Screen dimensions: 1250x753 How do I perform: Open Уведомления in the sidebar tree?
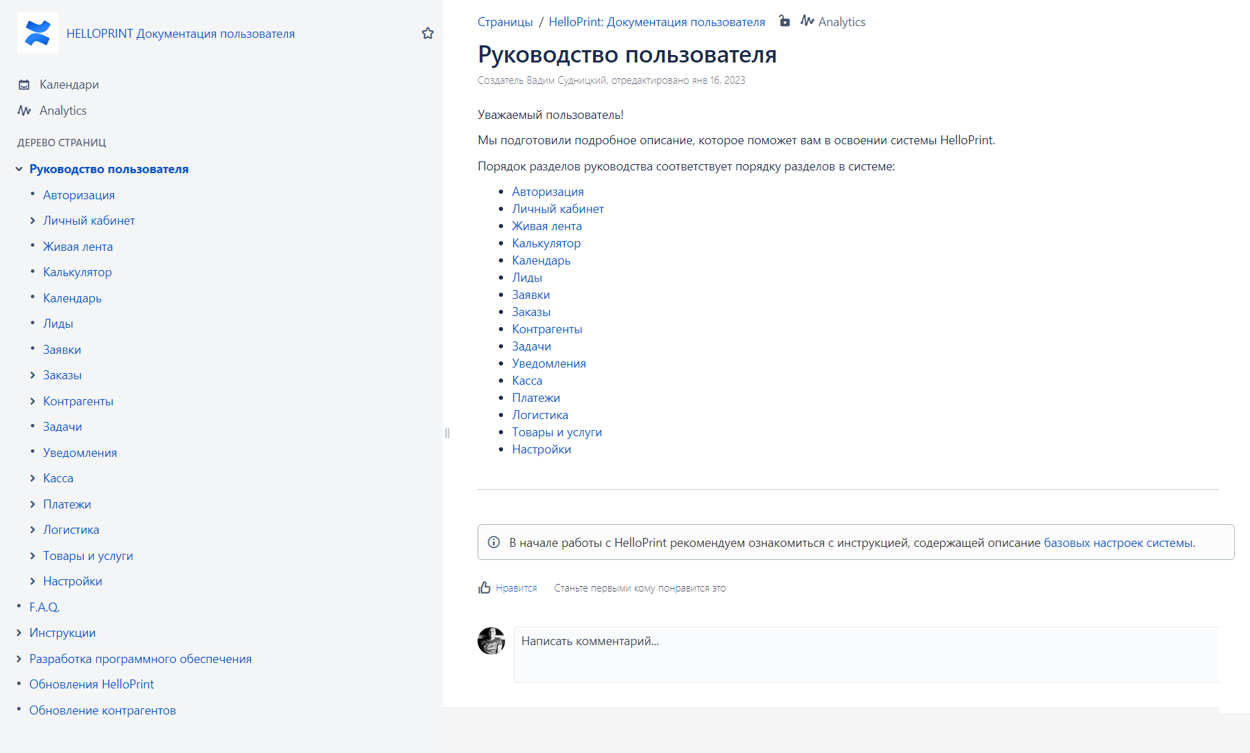(x=80, y=453)
